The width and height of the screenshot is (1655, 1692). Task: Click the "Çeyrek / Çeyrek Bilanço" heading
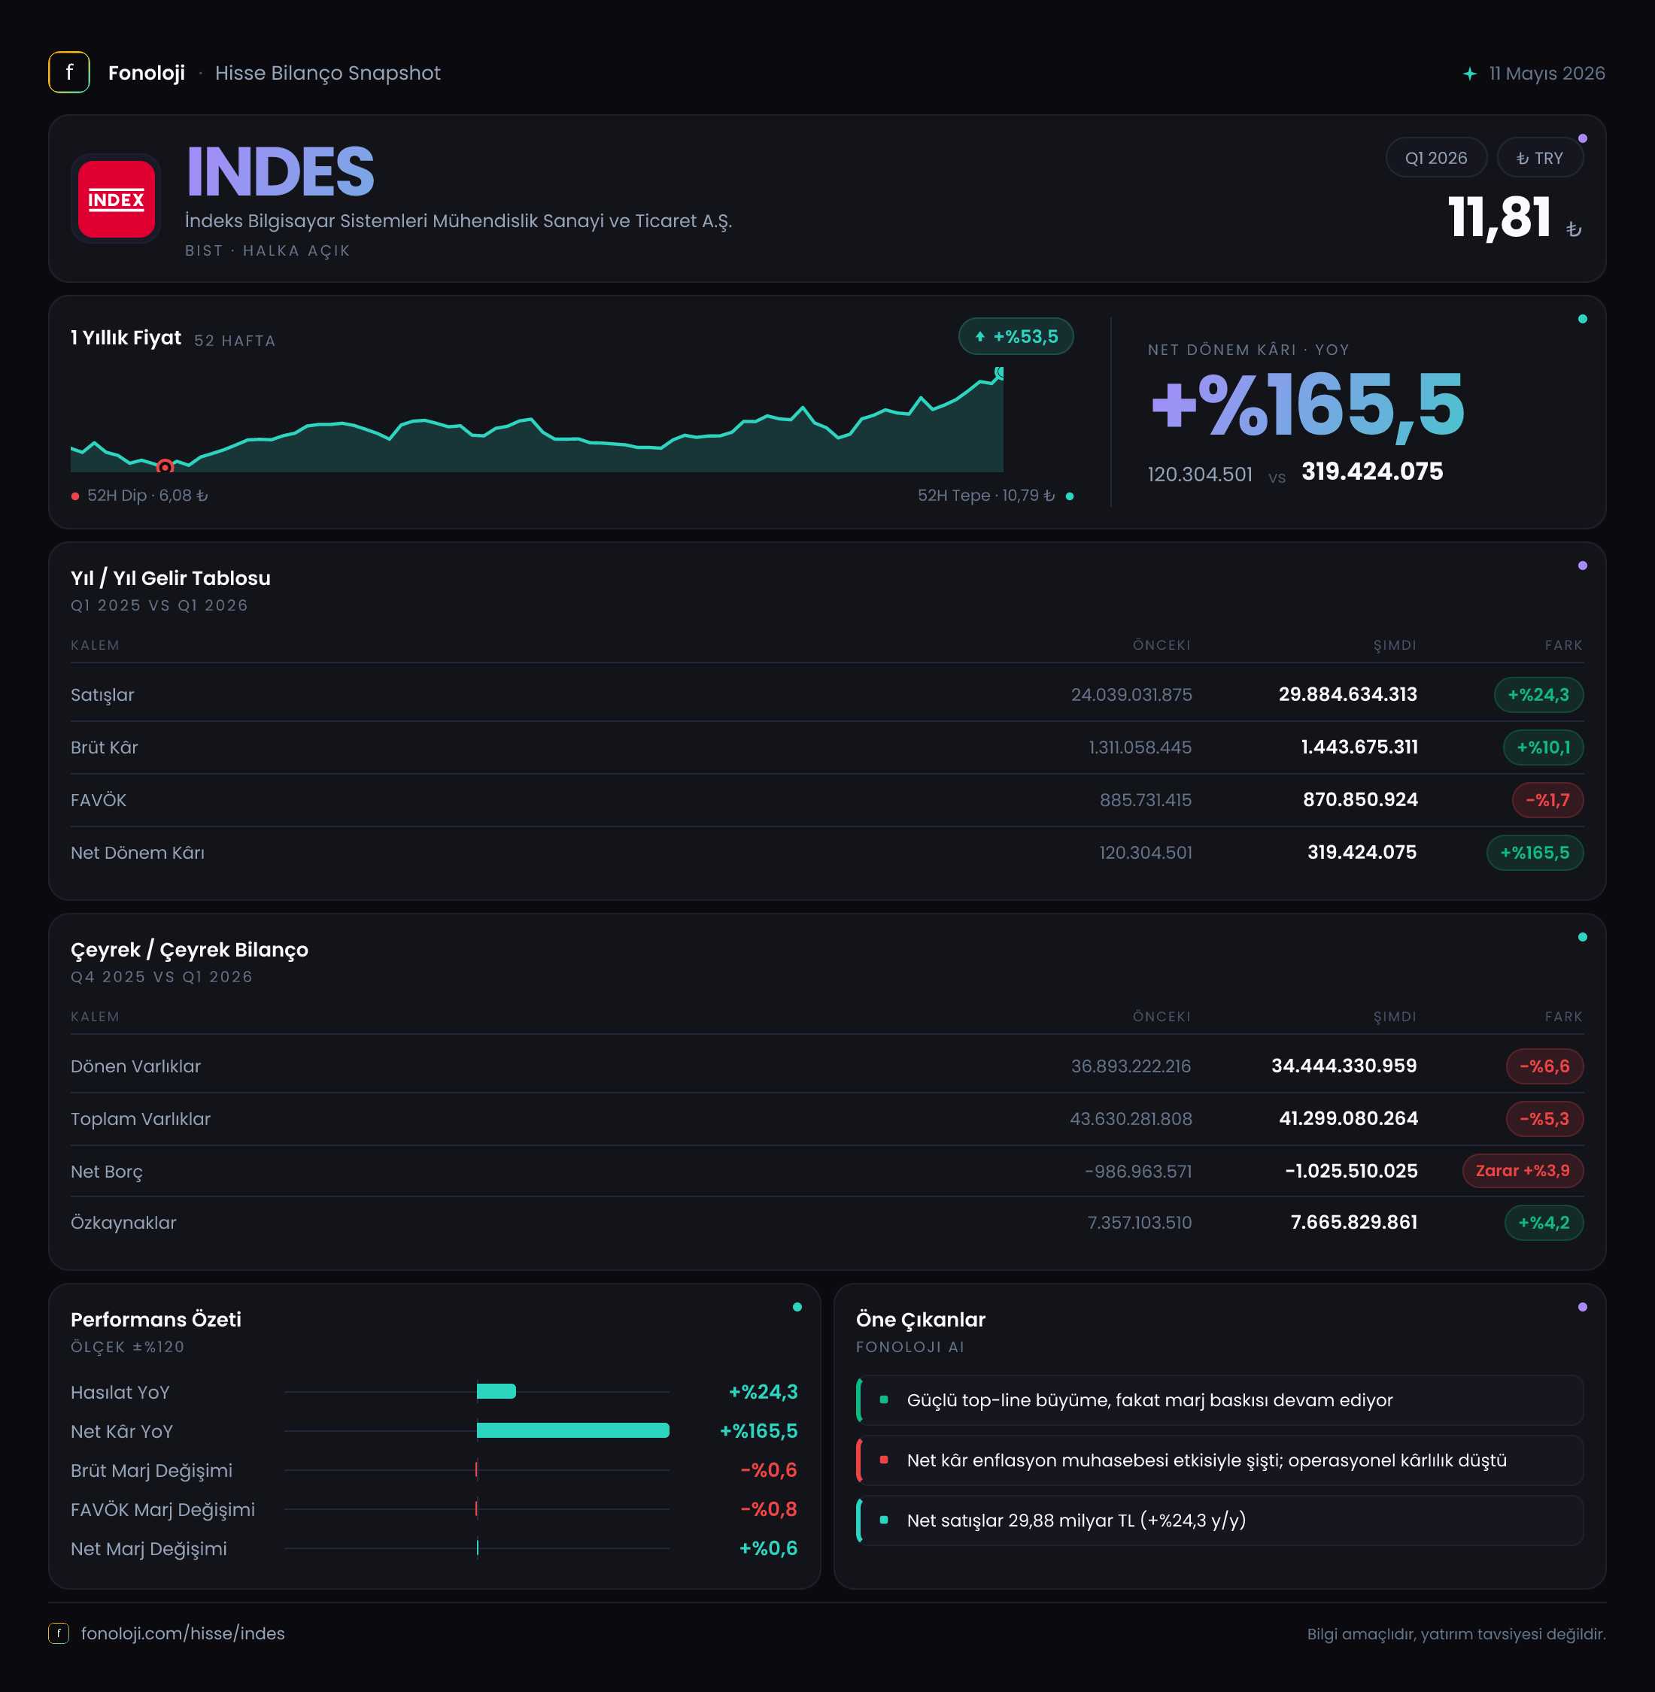[190, 949]
